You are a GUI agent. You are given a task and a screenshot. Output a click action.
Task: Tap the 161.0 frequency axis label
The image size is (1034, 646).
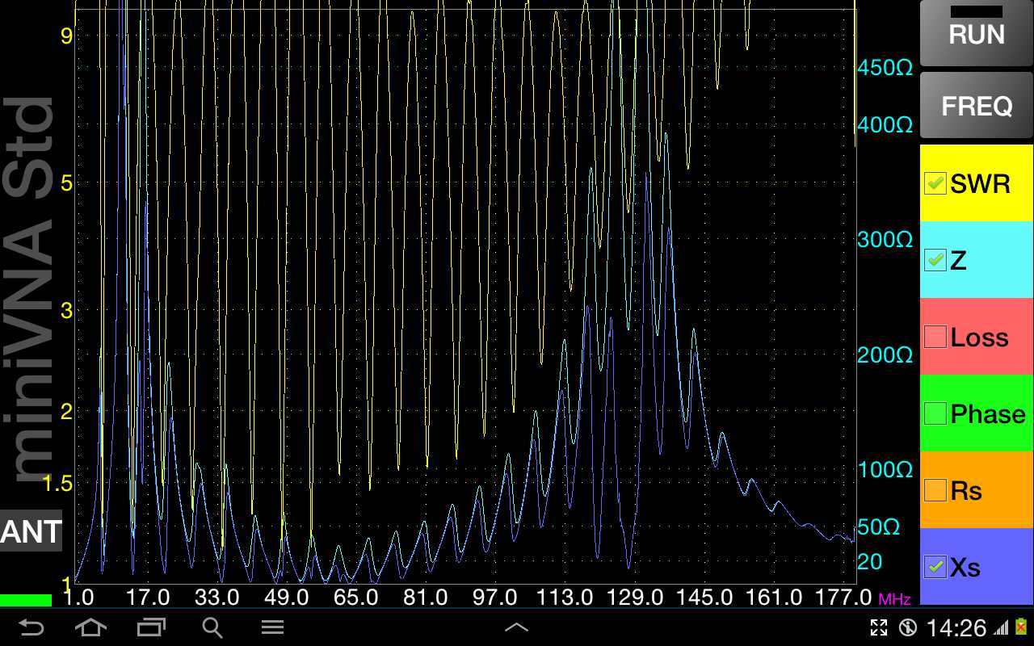pos(774,598)
